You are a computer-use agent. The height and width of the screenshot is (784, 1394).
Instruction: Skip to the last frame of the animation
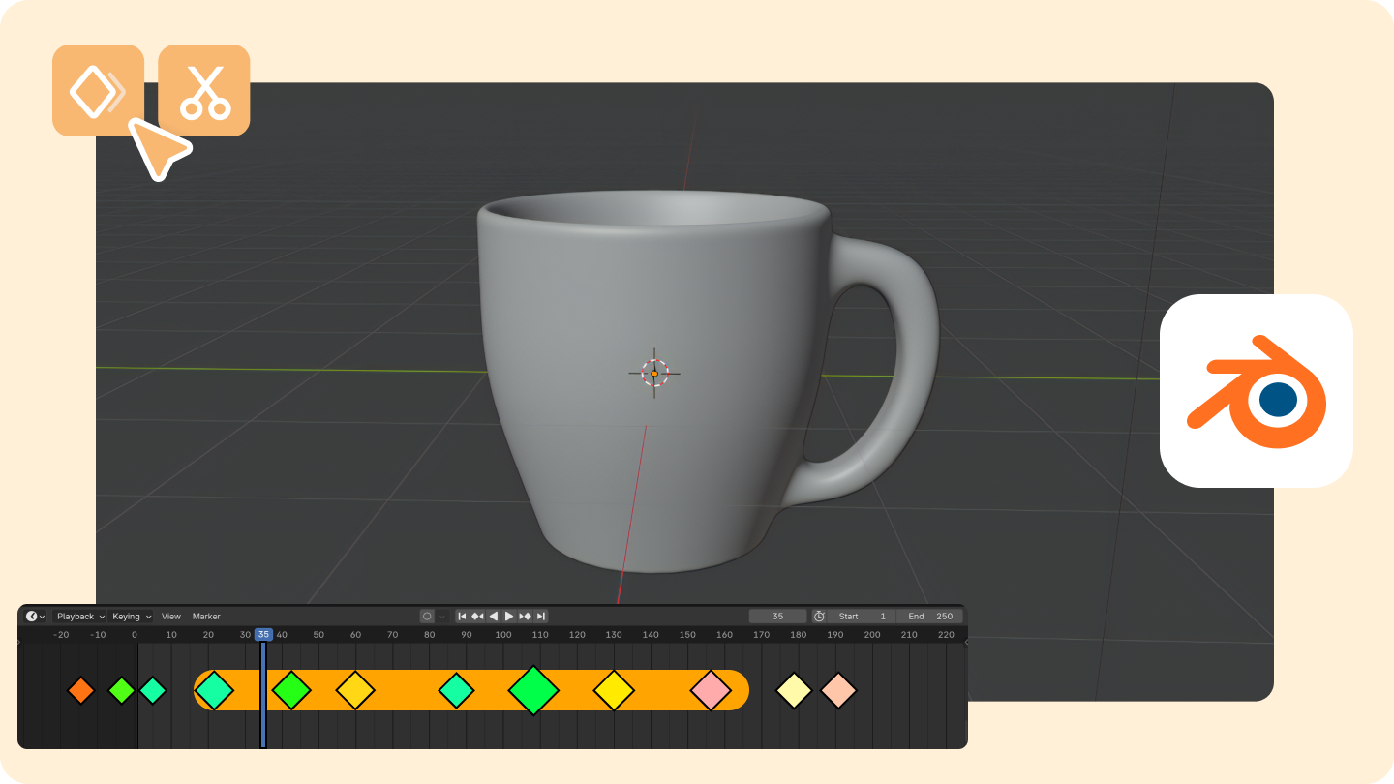541,616
